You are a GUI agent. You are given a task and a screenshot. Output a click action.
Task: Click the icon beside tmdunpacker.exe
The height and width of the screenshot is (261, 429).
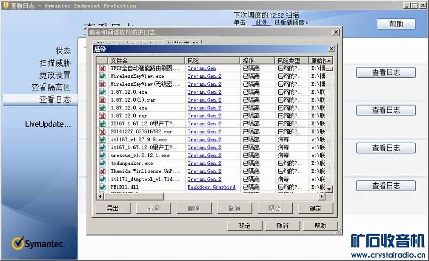tap(103, 163)
